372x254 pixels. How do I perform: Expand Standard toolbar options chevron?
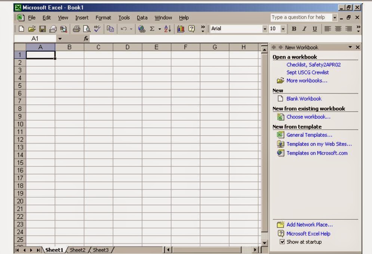point(203,29)
